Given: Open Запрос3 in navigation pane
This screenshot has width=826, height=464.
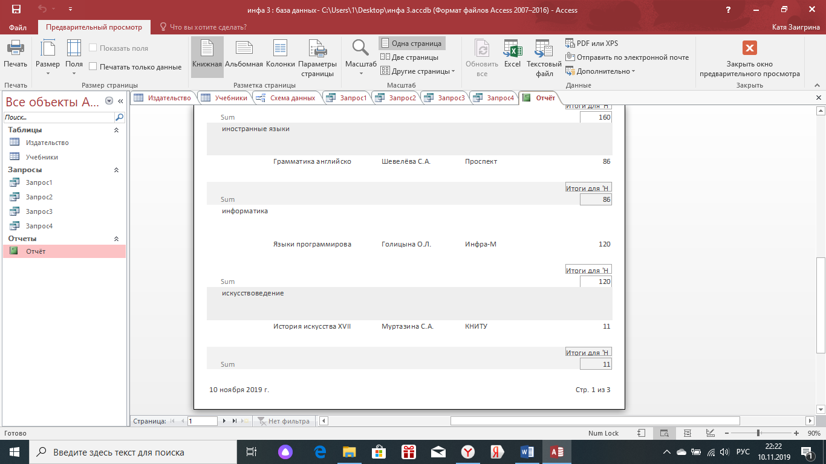Looking at the screenshot, I should [x=39, y=211].
